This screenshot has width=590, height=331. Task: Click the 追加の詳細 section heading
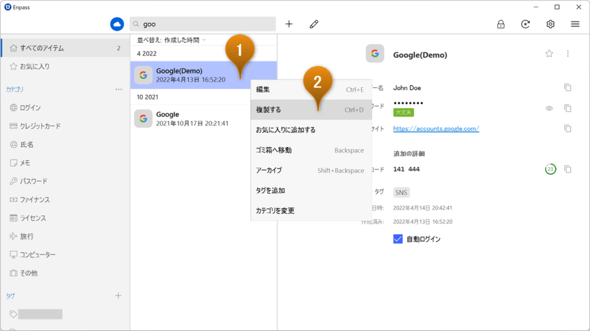coord(409,153)
